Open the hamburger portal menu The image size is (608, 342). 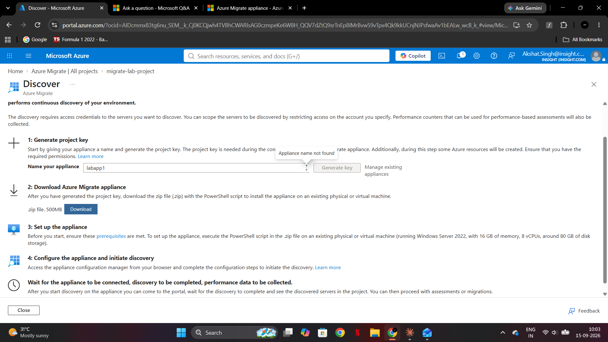pos(28,56)
